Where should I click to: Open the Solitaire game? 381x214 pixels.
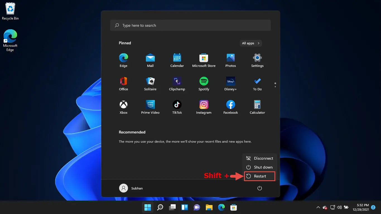point(150,84)
